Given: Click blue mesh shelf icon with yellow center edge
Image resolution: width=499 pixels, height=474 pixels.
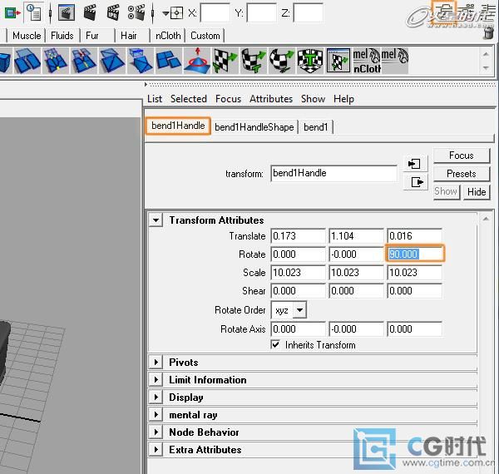Looking at the screenshot, I should pyautogui.click(x=55, y=61).
